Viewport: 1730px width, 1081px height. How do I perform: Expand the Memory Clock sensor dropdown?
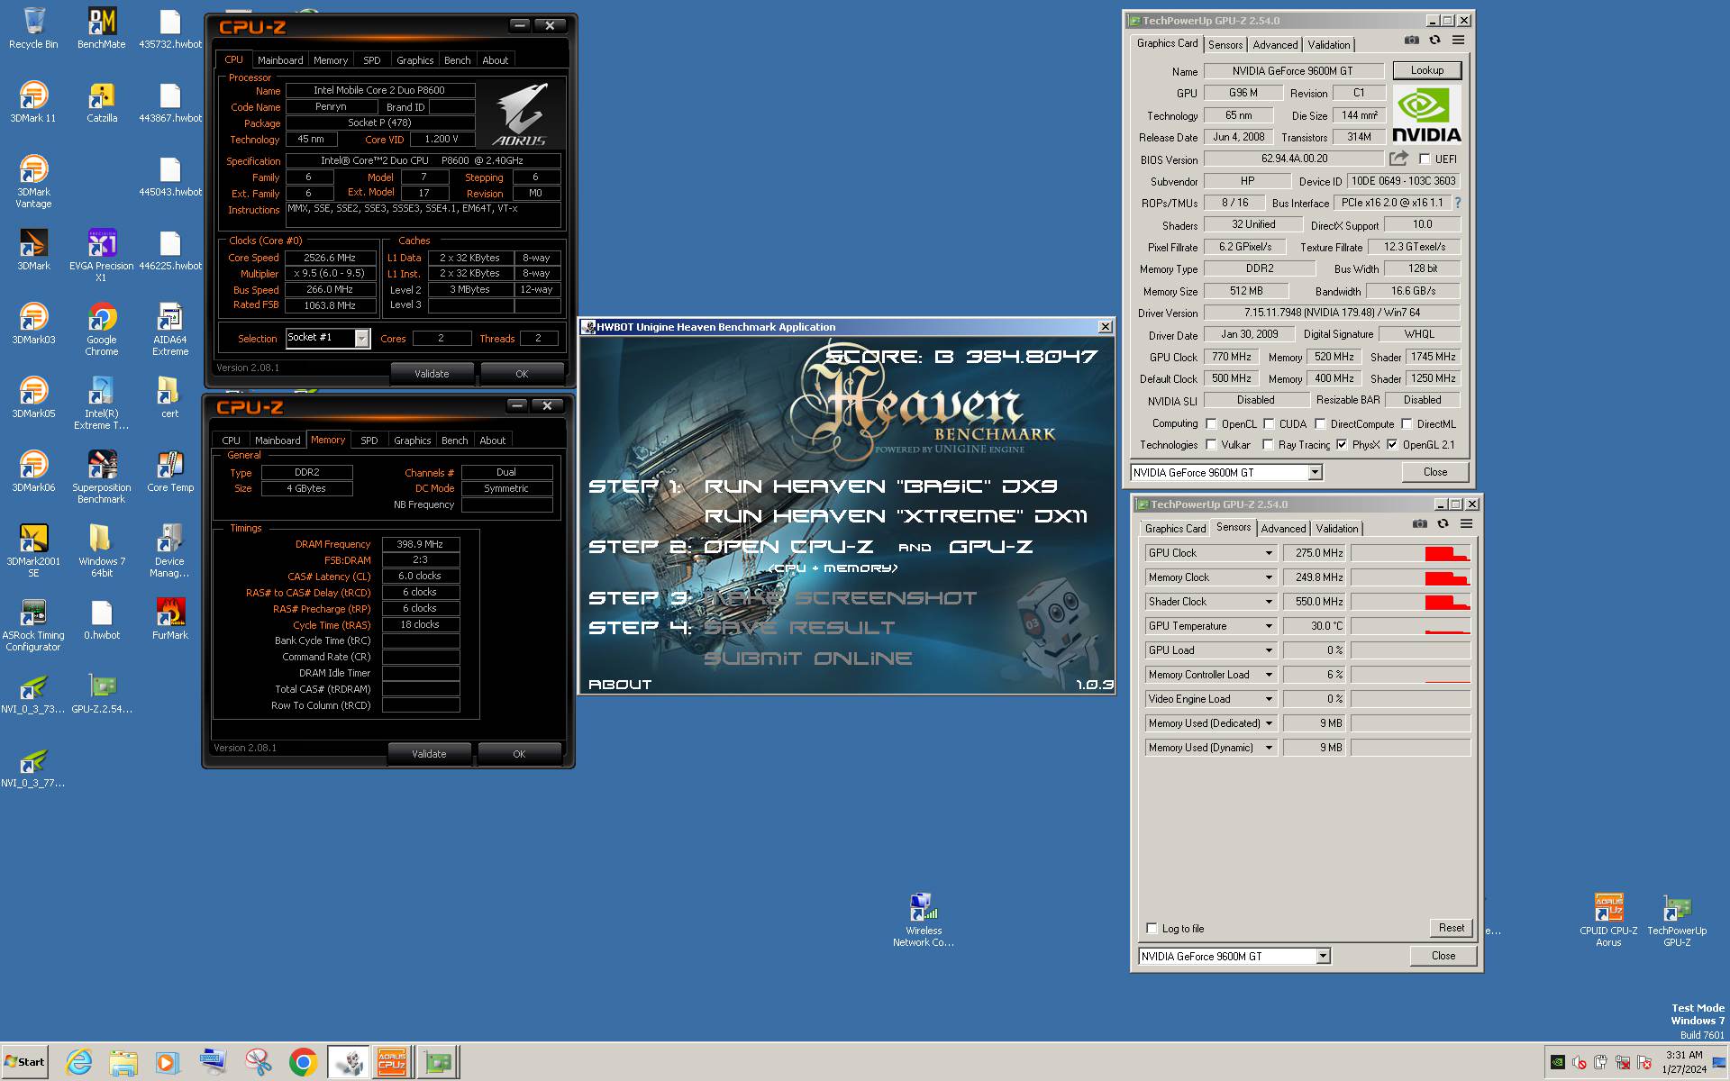click(1269, 577)
